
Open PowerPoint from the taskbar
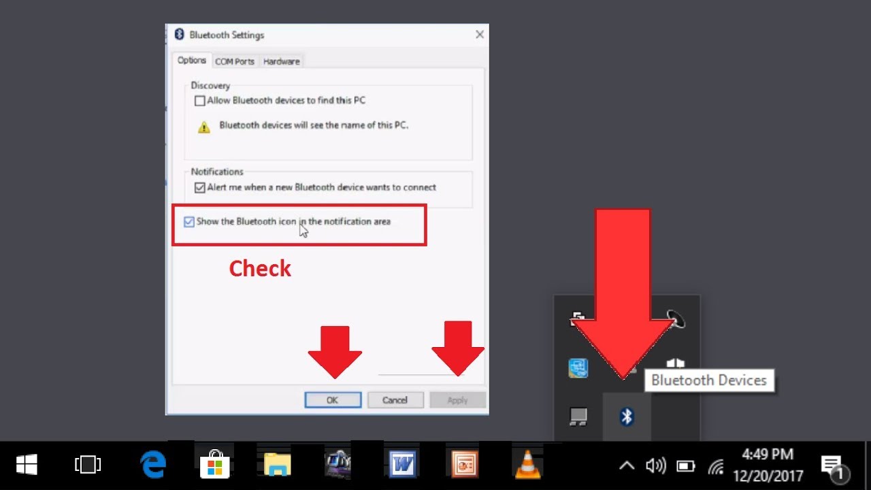pyautogui.click(x=463, y=465)
